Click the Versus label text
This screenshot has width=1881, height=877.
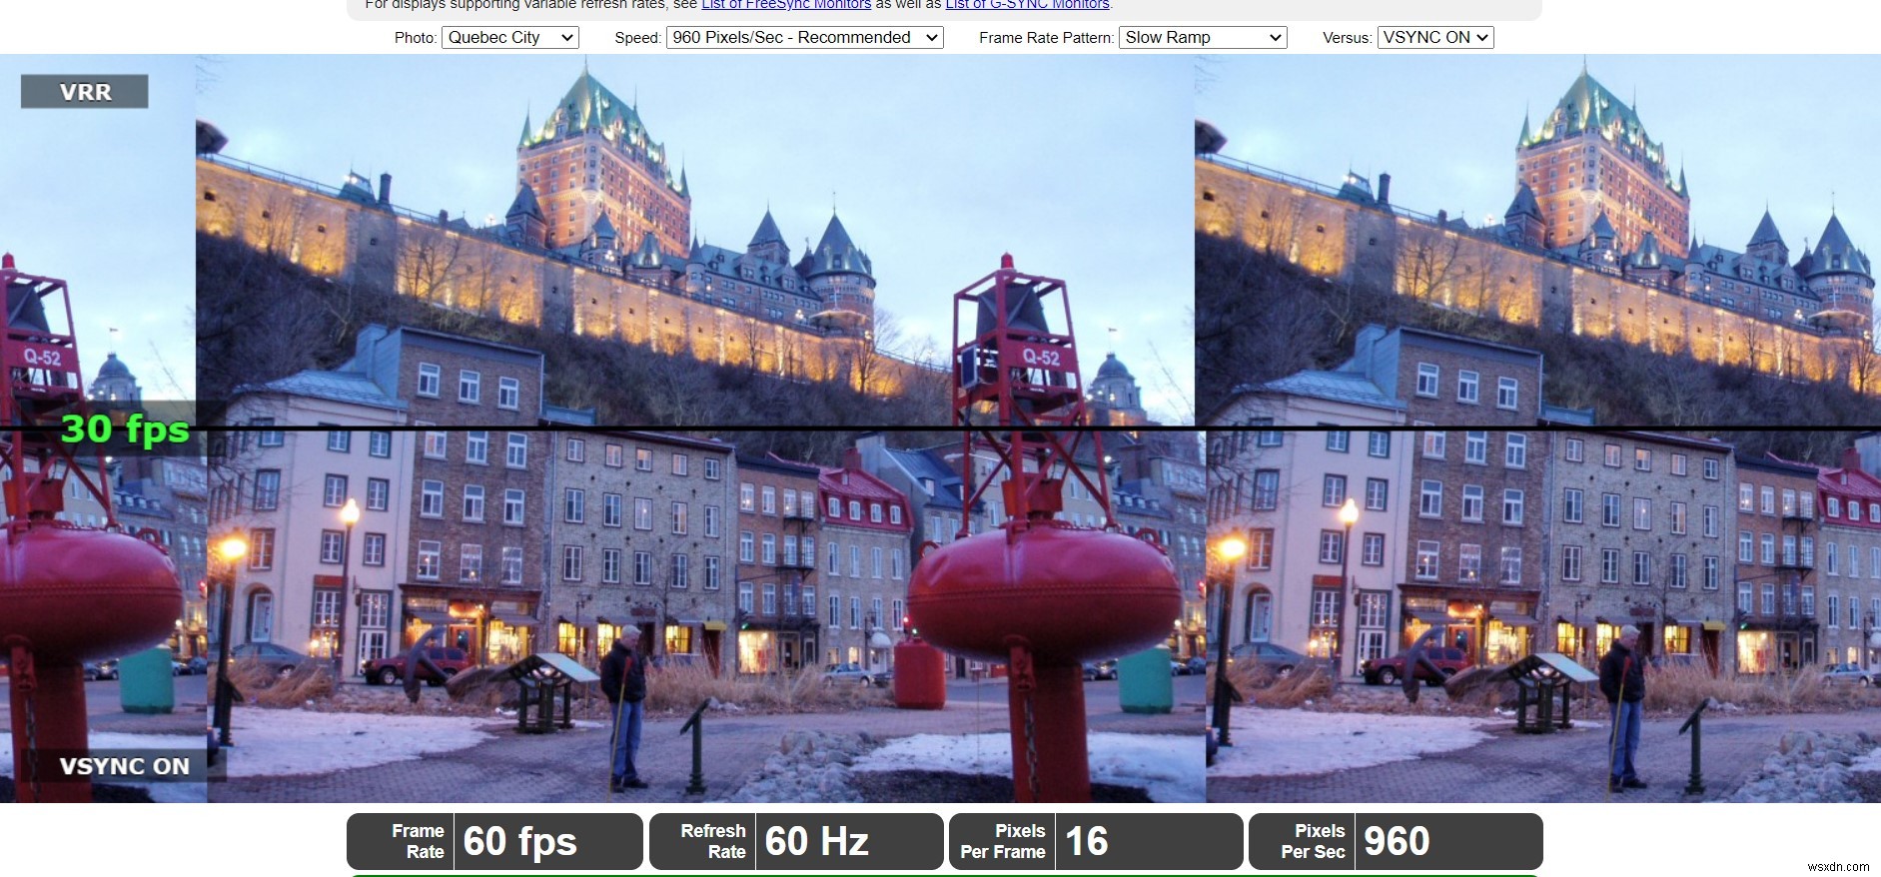click(x=1346, y=38)
